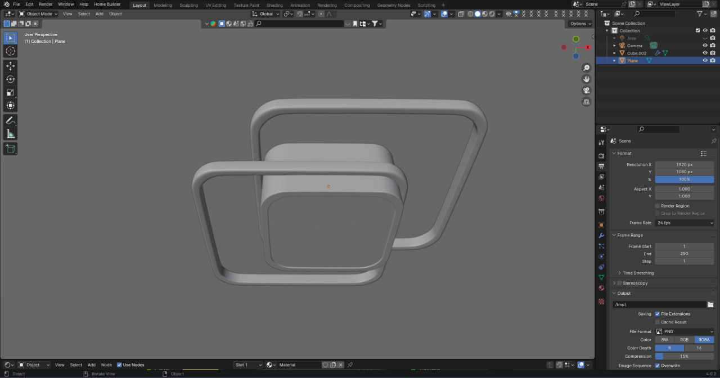Viewport: 720px width, 378px height.
Task: Activate the Select Box tool
Action: (x=10, y=38)
